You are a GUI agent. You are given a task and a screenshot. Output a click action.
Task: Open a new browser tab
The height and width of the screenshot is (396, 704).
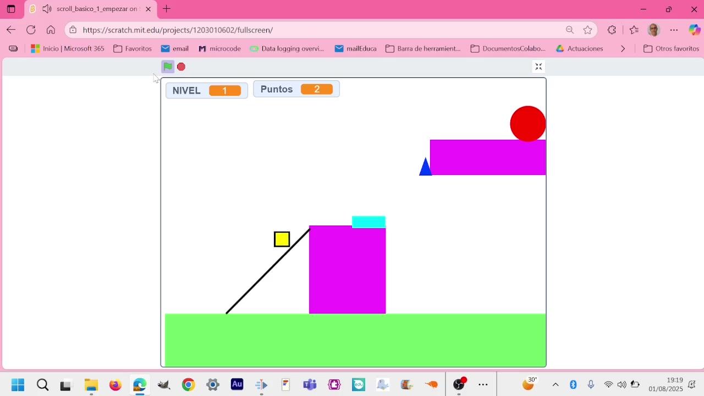167,9
